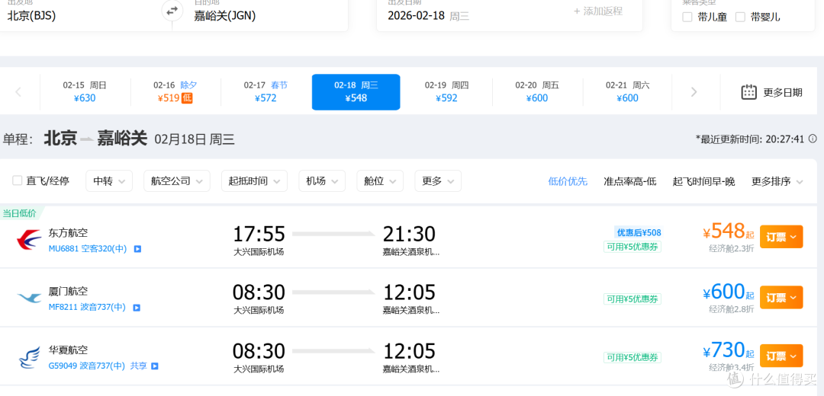
Task: Enable the 直飞/经停 filter checkbox
Action: [x=18, y=181]
